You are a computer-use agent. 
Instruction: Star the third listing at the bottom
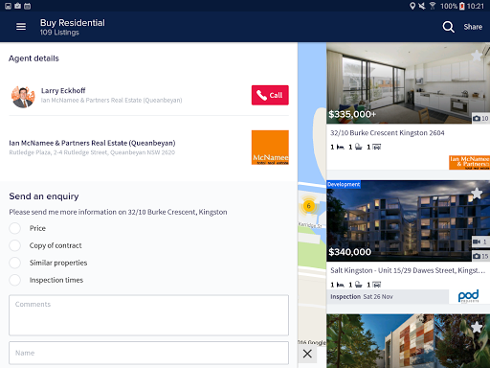tap(477, 327)
